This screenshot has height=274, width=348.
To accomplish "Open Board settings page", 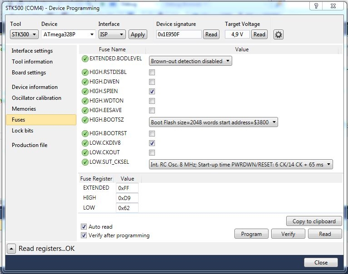I will (29, 73).
